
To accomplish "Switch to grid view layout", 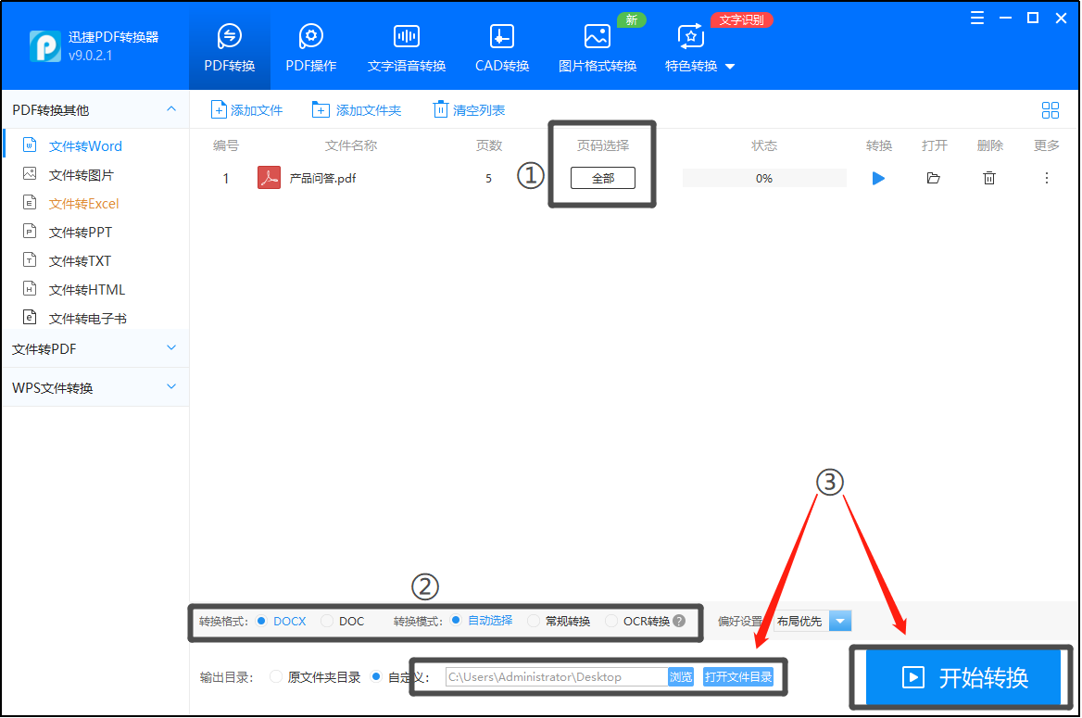I will (1051, 110).
